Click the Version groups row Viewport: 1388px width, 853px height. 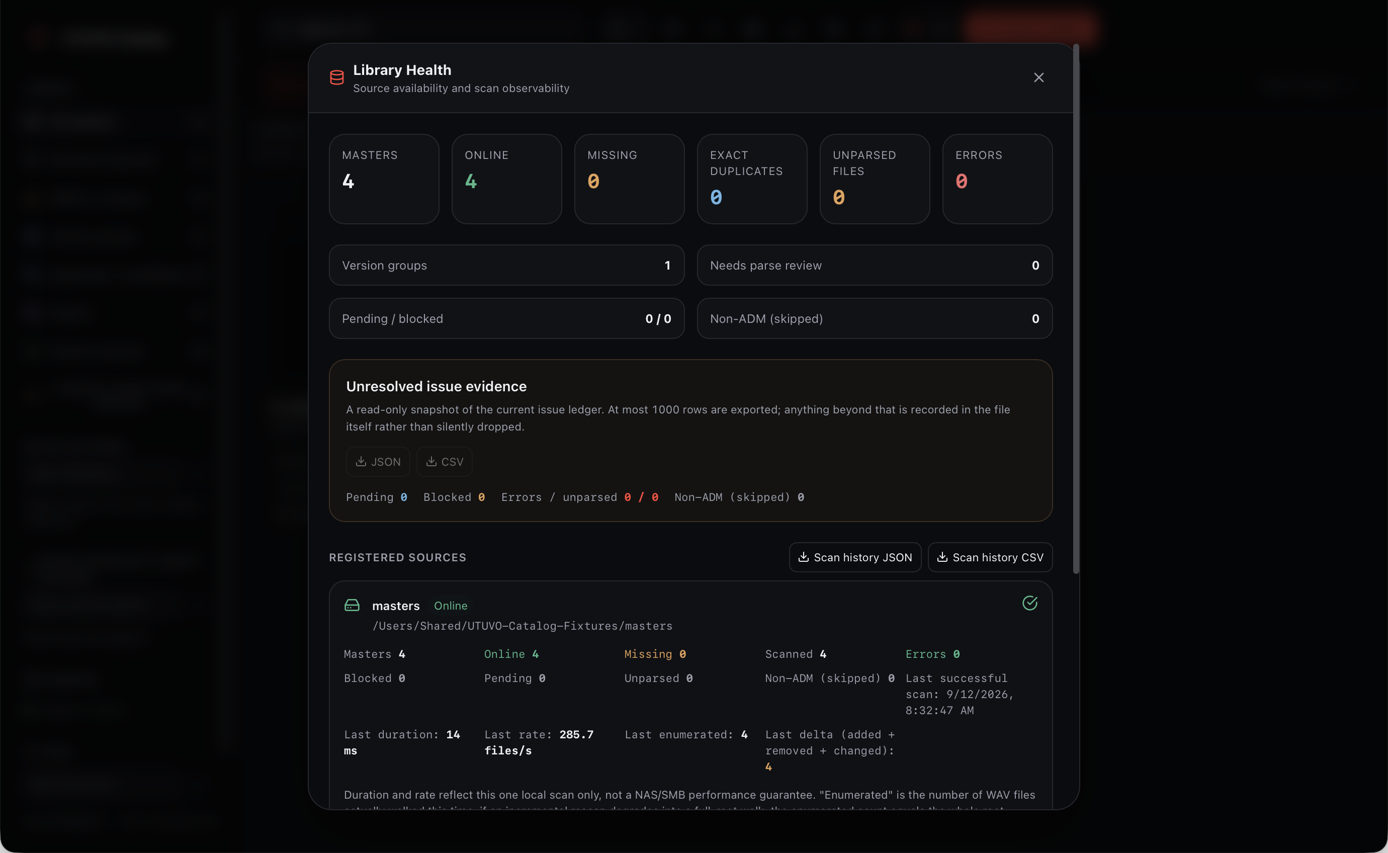point(506,265)
